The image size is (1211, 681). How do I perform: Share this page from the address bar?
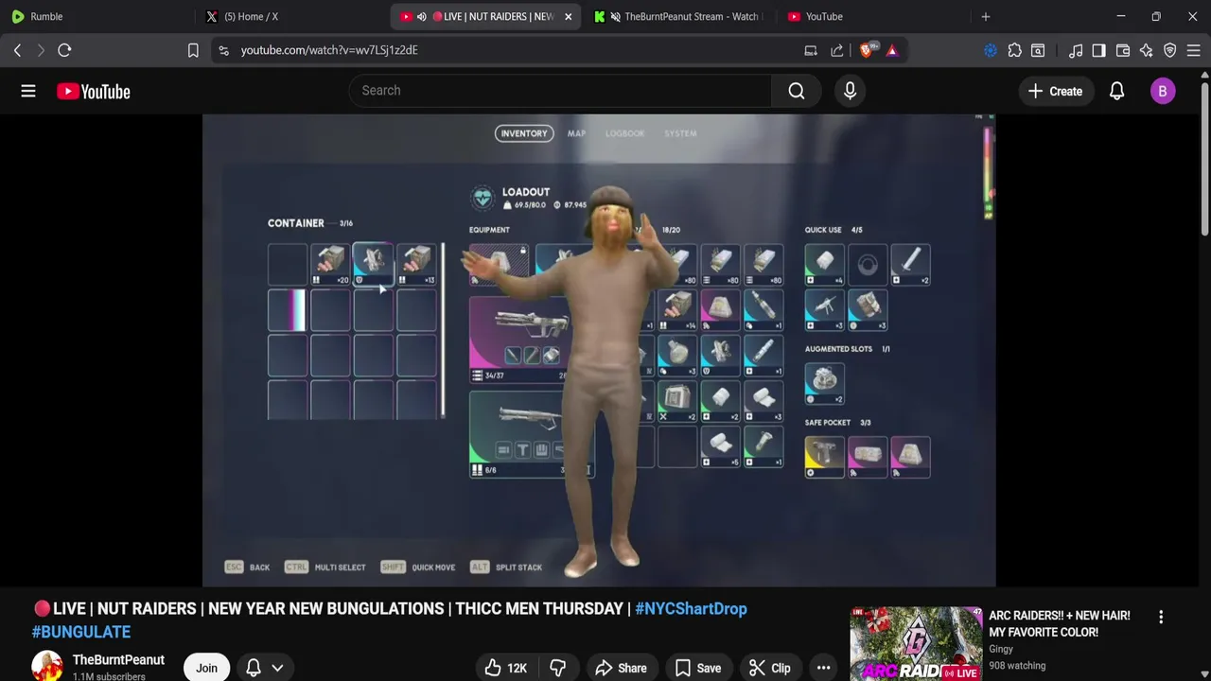tap(837, 50)
